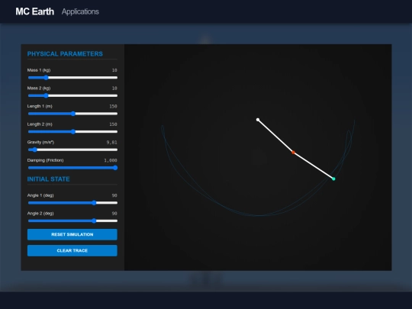Click the Angle 1 (deg) label
The width and height of the screenshot is (412, 309).
40,195
